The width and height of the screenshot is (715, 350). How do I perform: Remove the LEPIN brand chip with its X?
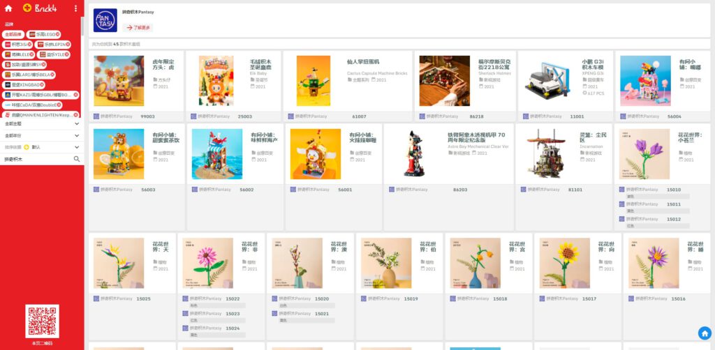point(68,45)
